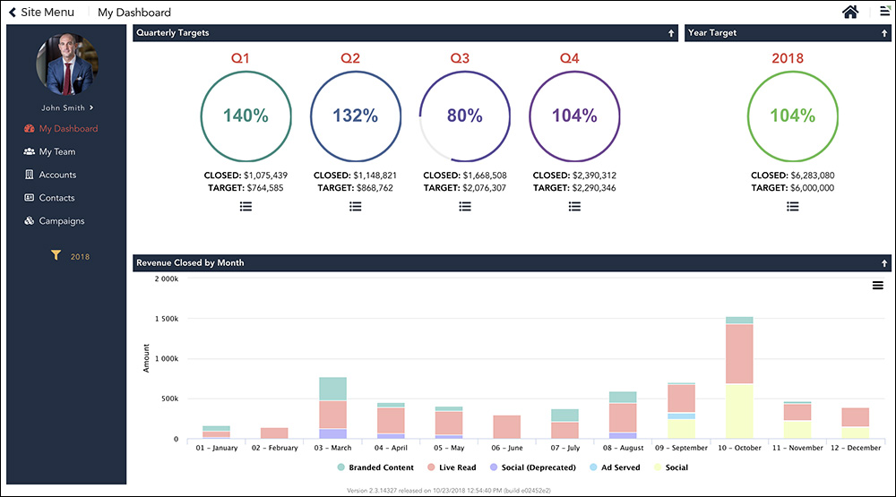Screen dimensions: 896x497
Task: Collapse the Revenue Closed by Month panel
Action: click(x=883, y=263)
